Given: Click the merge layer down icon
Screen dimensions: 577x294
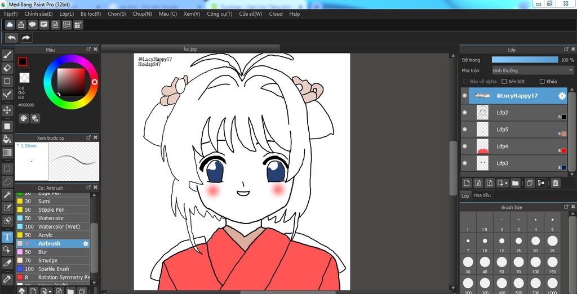Looking at the screenshot, I should (x=541, y=183).
